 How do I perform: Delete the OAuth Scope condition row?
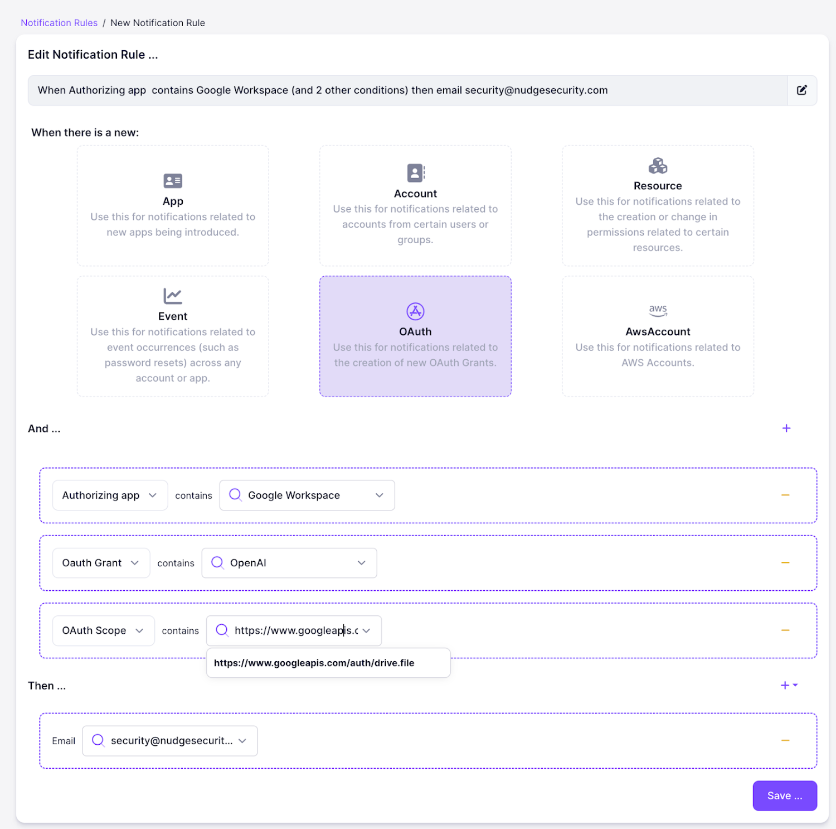click(x=785, y=630)
